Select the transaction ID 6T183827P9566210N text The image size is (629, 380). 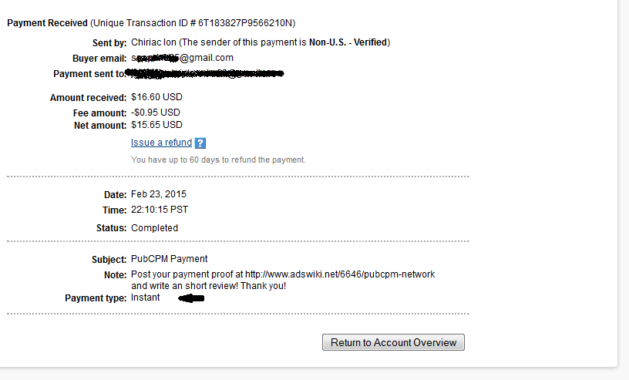245,23
